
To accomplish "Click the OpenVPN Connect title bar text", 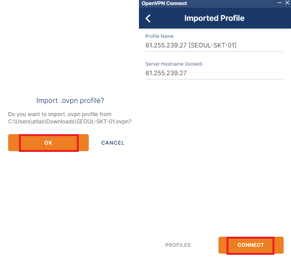I will point(164,3).
